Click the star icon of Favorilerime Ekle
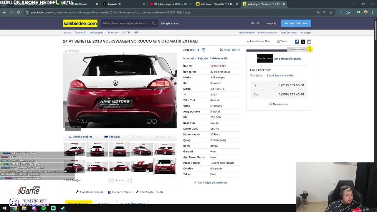 pos(248,42)
